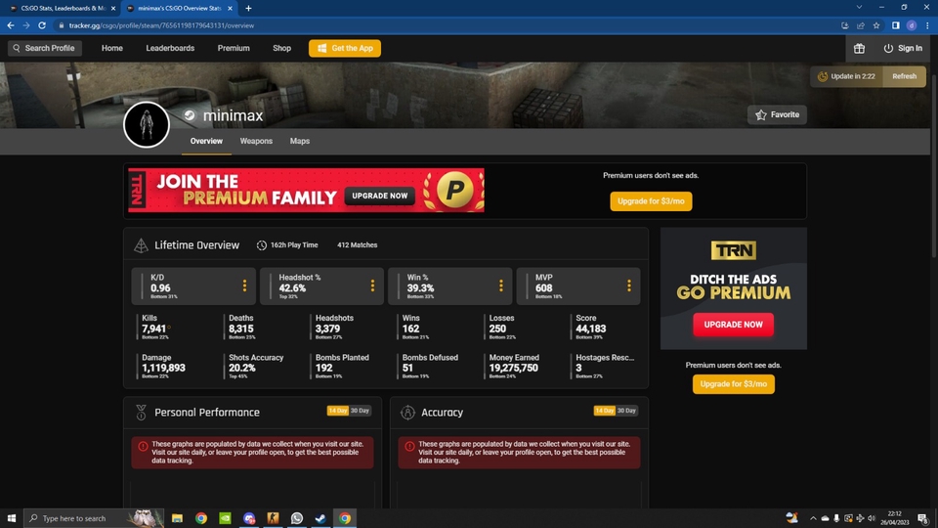Select 30 Day in Accuracy panel

point(627,411)
